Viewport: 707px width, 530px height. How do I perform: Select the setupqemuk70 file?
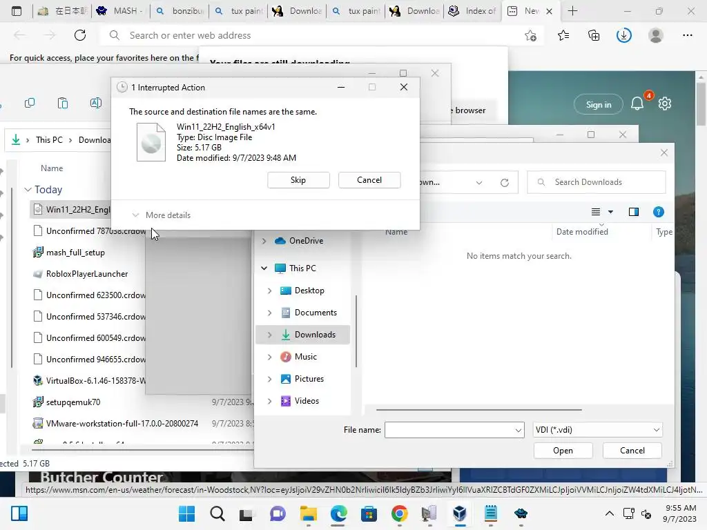pos(73,402)
